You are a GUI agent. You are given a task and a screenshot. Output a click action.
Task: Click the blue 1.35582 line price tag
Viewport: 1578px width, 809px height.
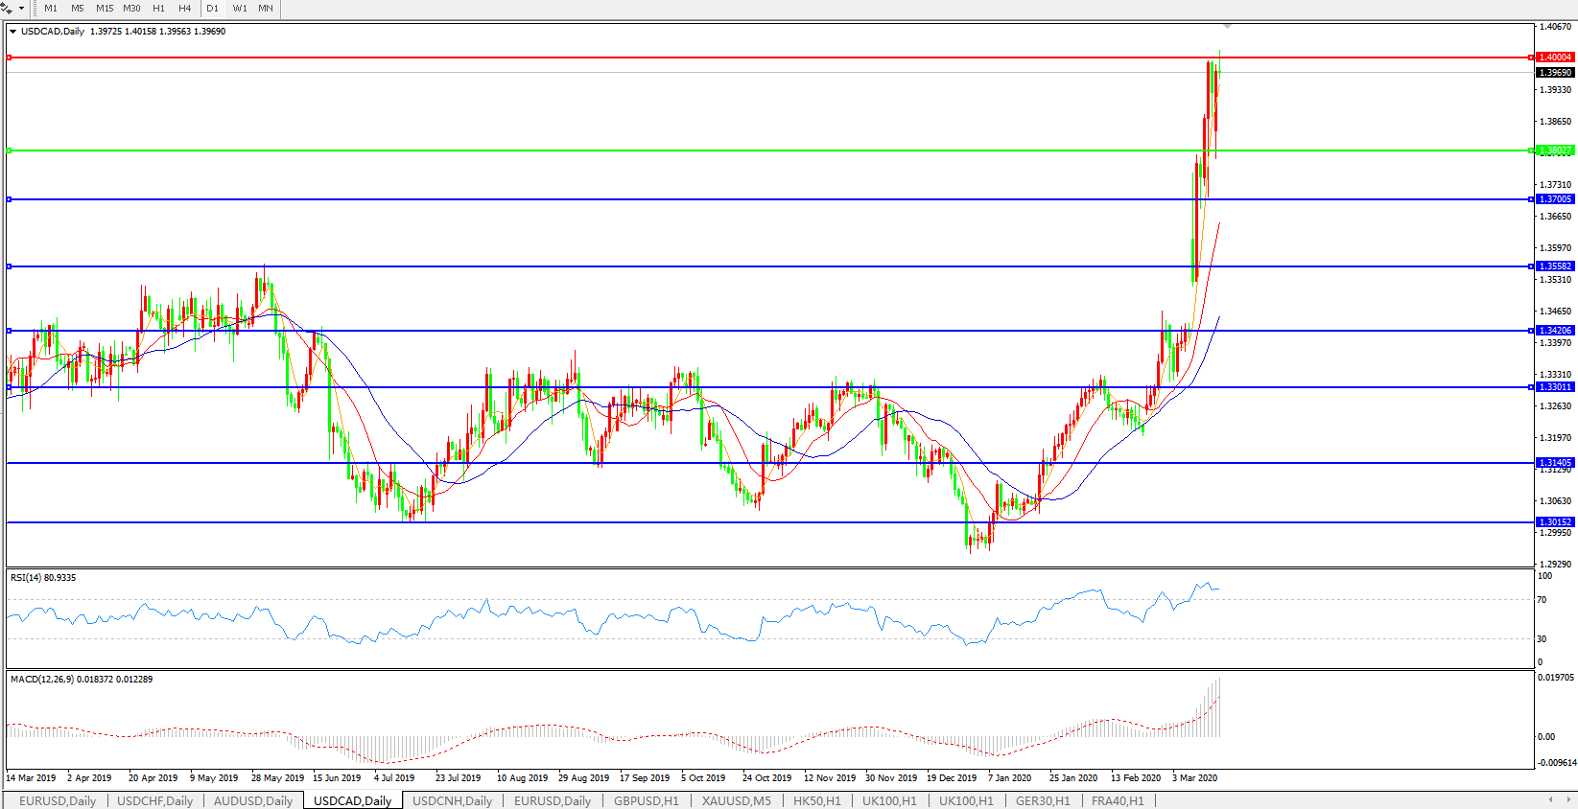[x=1555, y=266]
